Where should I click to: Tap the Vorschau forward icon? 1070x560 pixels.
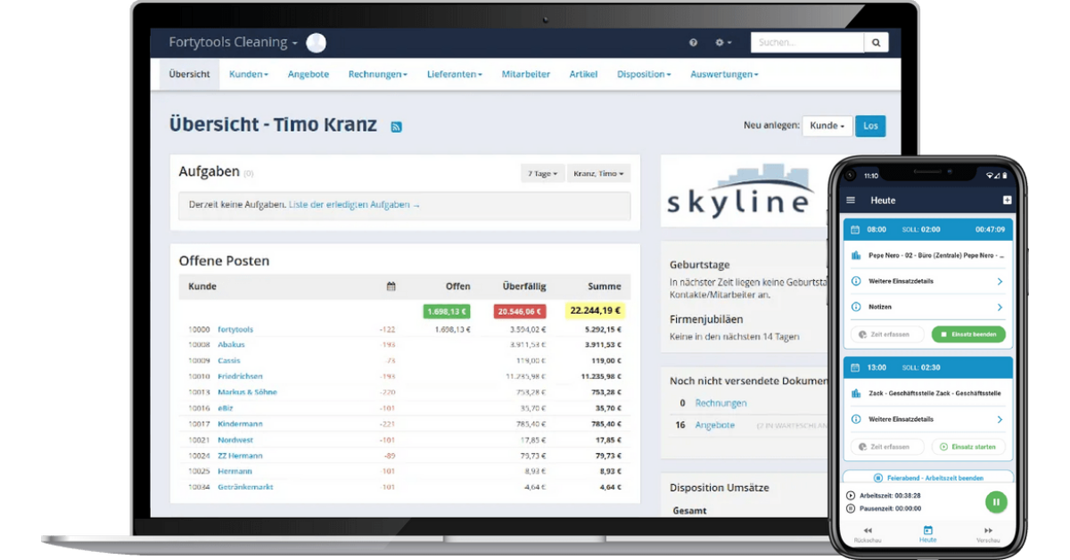click(988, 531)
